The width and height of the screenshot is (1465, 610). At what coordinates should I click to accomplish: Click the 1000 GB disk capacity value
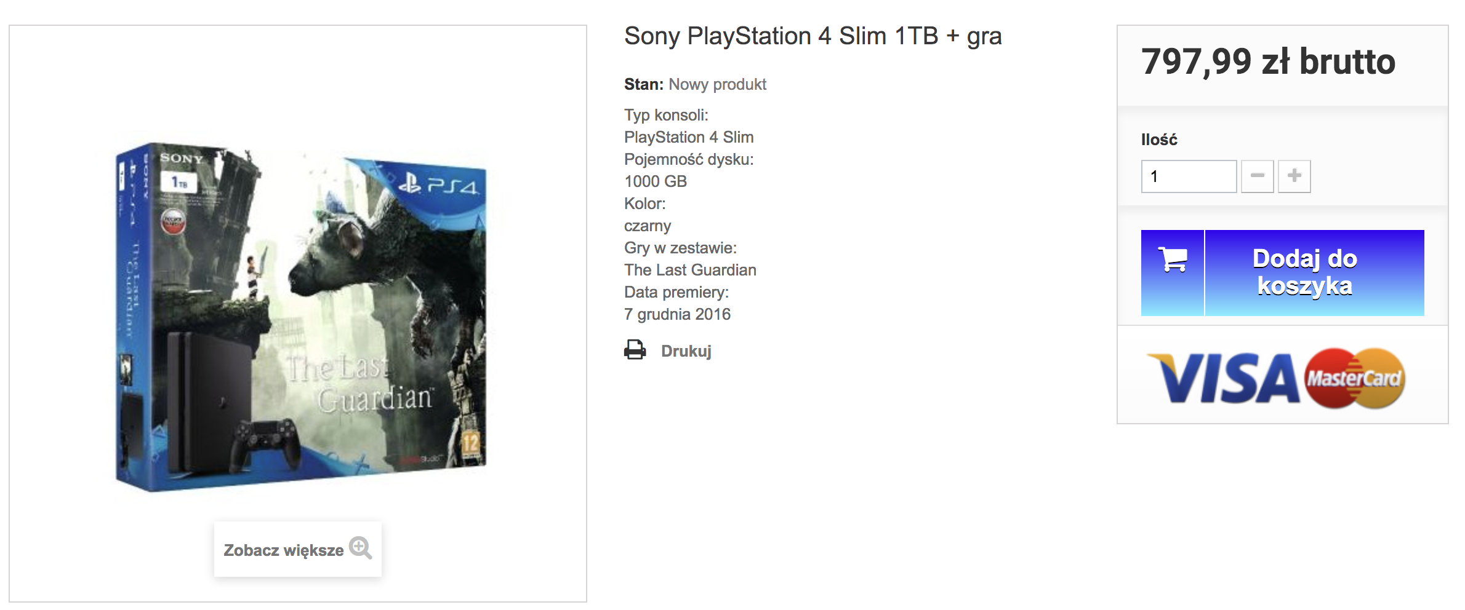click(x=656, y=181)
